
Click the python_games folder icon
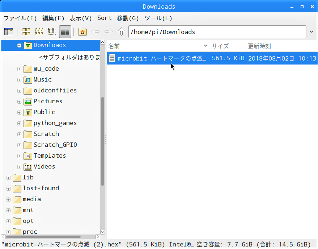[28, 124]
